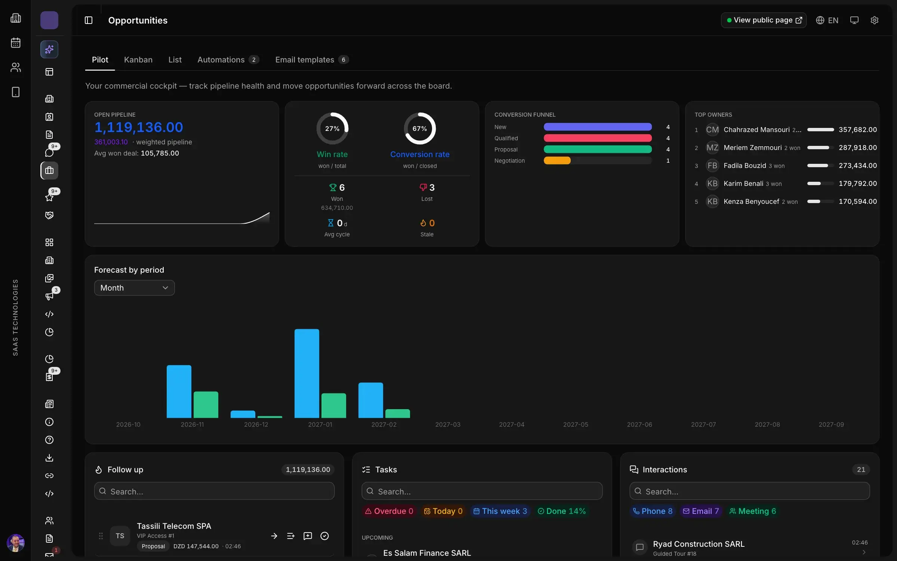Open the help question mark sidebar icon
Viewport: 897px width, 561px height.
coord(49,440)
